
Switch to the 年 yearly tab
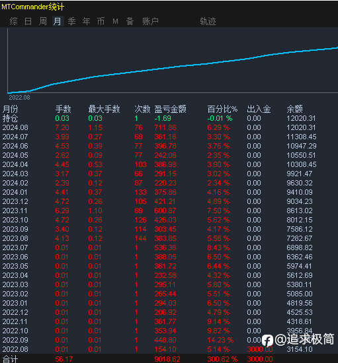[x=86, y=21]
